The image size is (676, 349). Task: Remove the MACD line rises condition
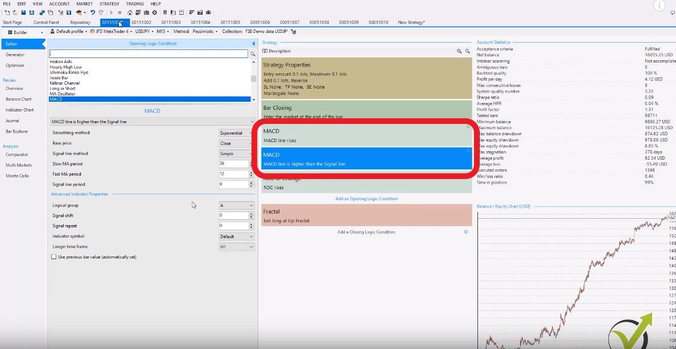[468, 127]
